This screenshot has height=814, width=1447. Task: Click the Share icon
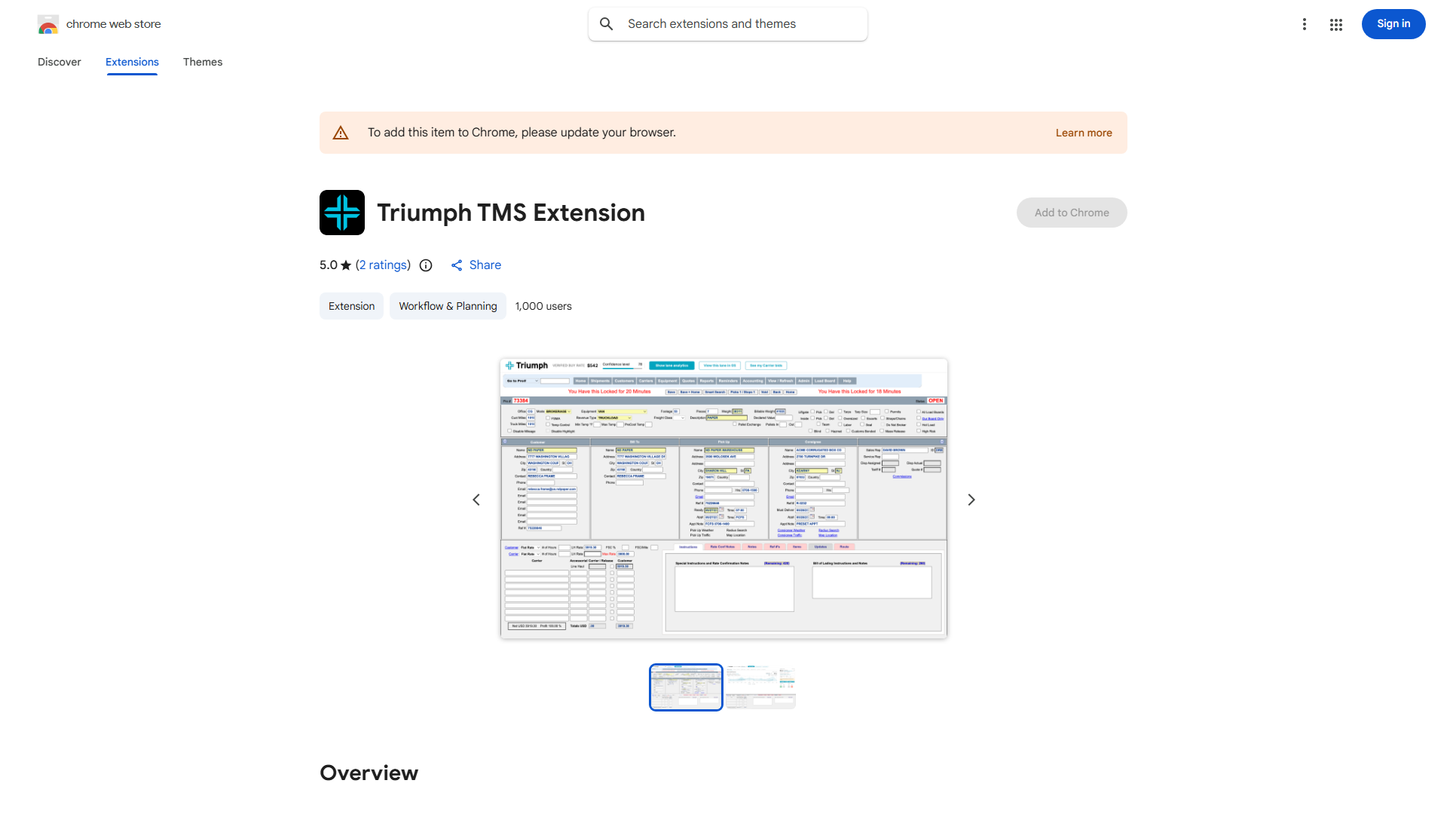[x=457, y=265]
